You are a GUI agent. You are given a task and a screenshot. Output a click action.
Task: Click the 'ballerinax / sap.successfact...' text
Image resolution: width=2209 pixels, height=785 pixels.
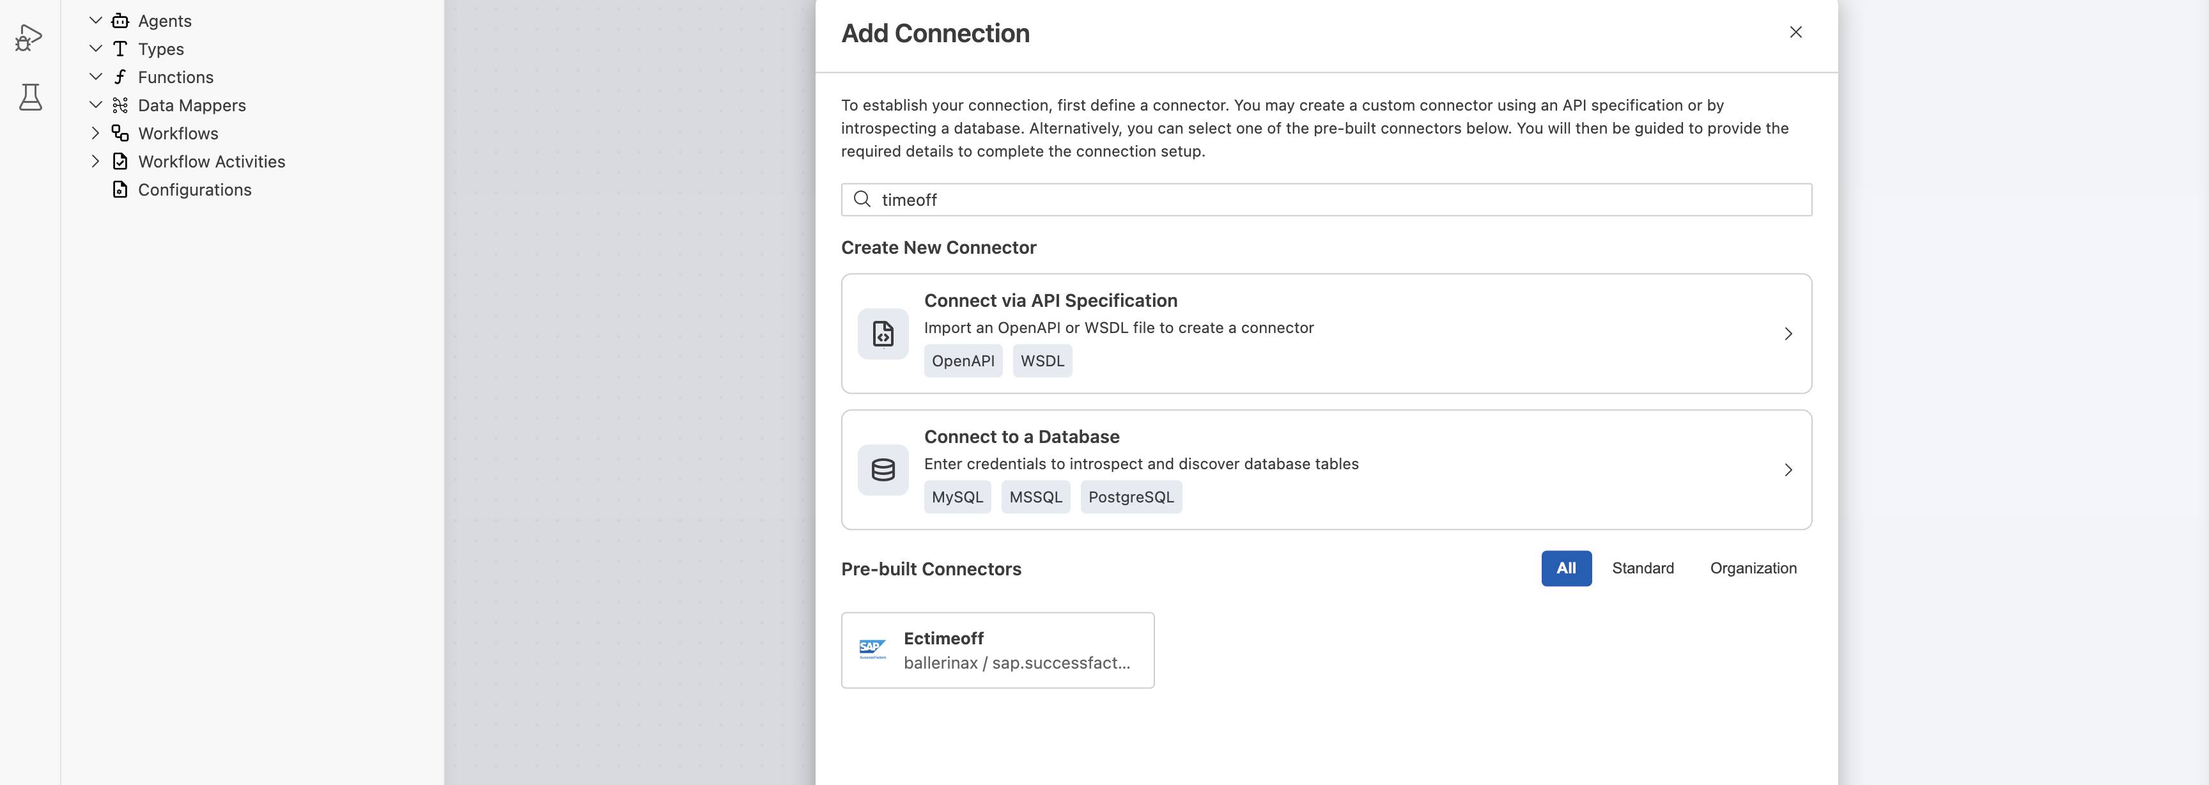[1016, 663]
